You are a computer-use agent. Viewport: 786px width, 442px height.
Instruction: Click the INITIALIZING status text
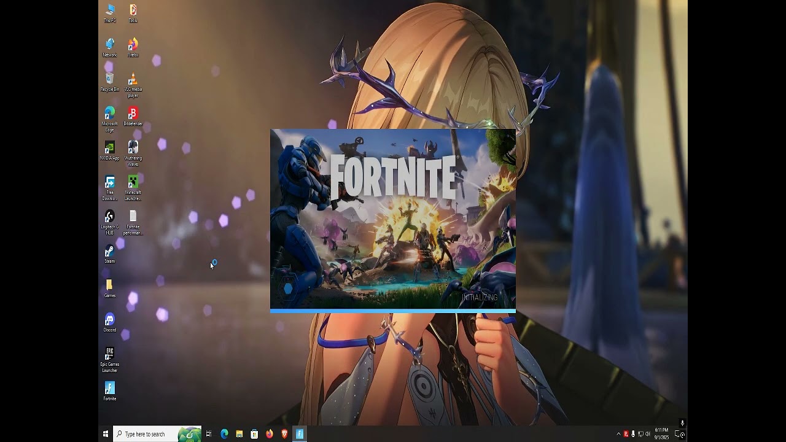480,297
